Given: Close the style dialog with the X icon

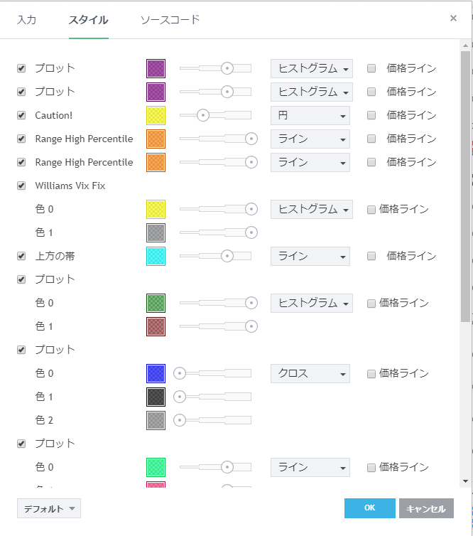Looking at the screenshot, I should click(453, 18).
